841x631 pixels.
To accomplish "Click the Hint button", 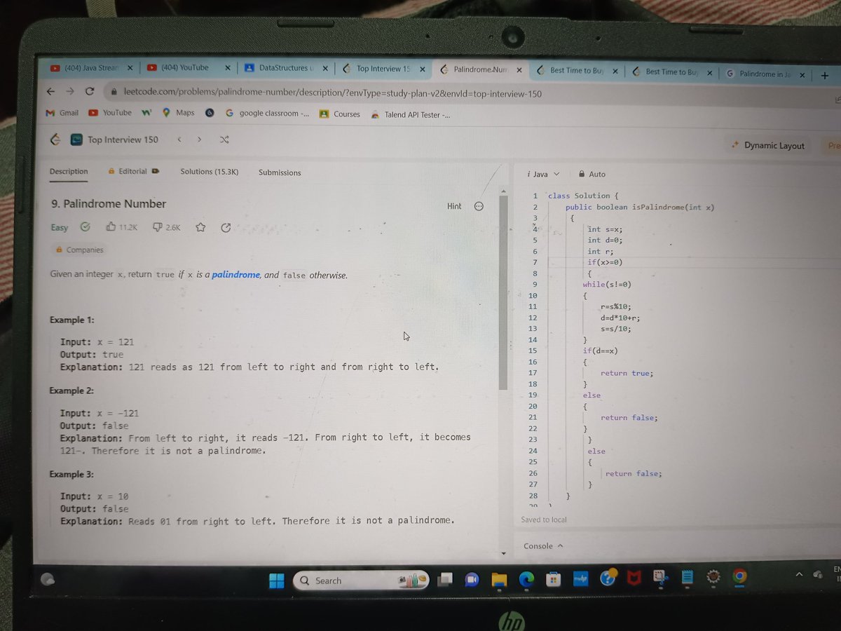I will [454, 206].
